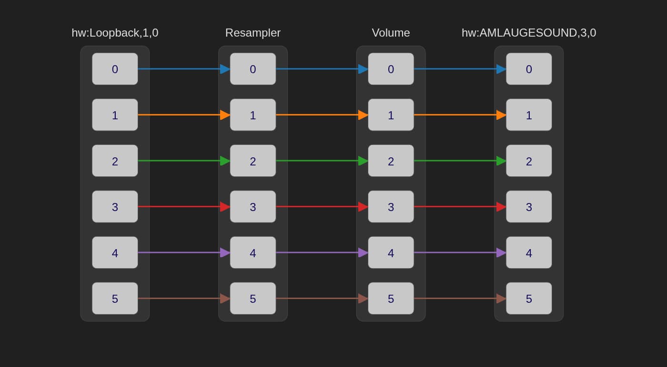
Task: Click blue arrowhead entering Resampler channel 0
Action: [x=225, y=69]
